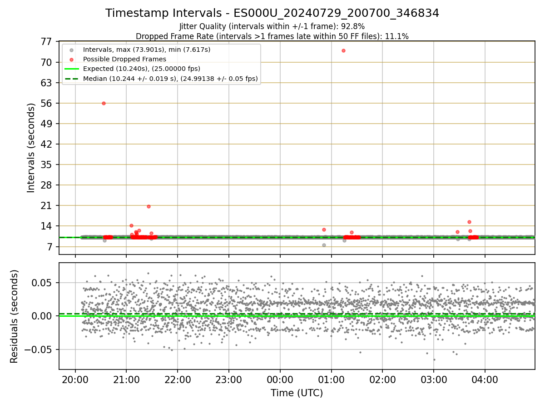Click x-axis tick label "00:00"

coord(280,379)
